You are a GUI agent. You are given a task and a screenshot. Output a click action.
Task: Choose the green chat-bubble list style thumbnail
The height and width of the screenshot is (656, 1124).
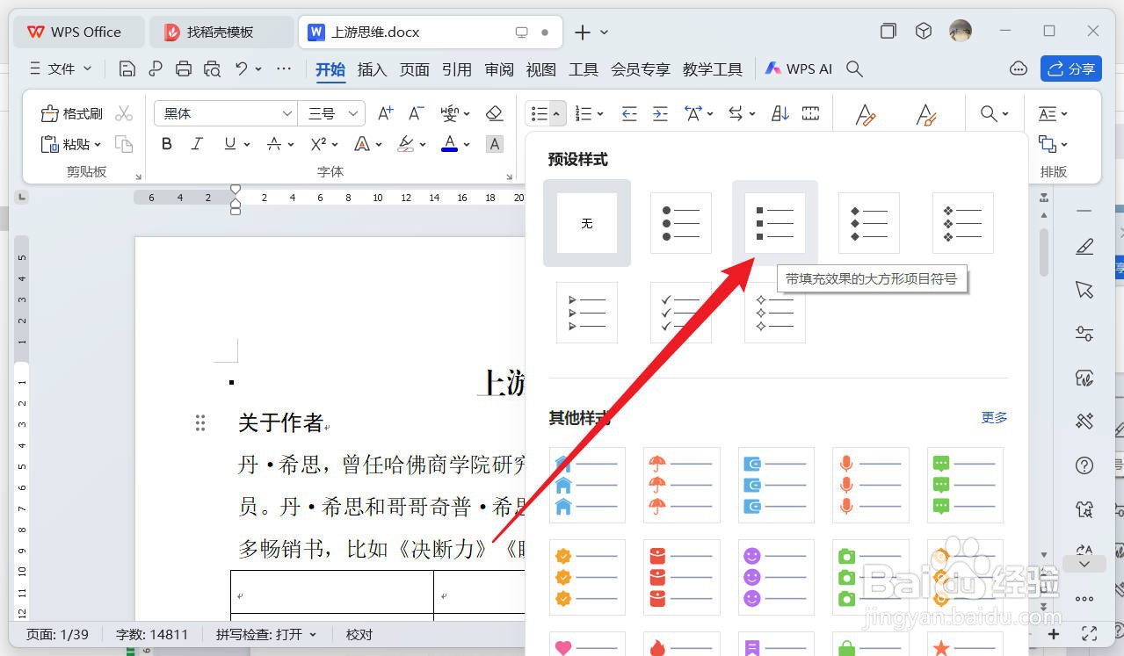point(965,485)
